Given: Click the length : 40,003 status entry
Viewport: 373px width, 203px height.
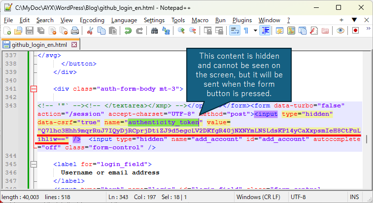Looking at the screenshot, I should pos(20,197).
